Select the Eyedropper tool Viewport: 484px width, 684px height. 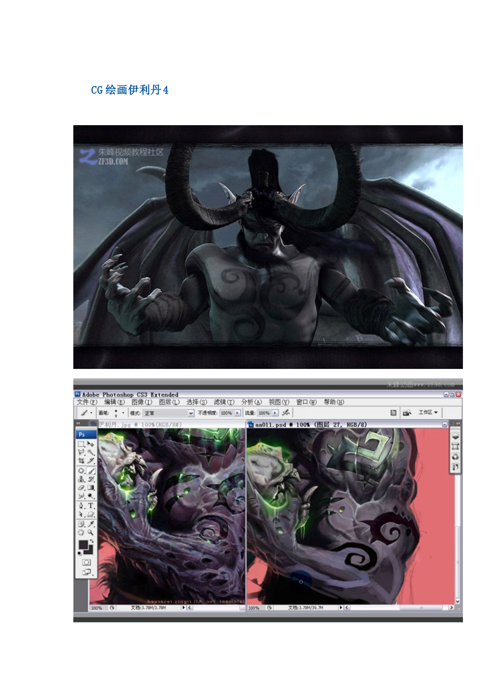coord(90,525)
